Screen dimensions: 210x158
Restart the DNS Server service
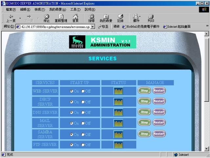[x=159, y=112]
